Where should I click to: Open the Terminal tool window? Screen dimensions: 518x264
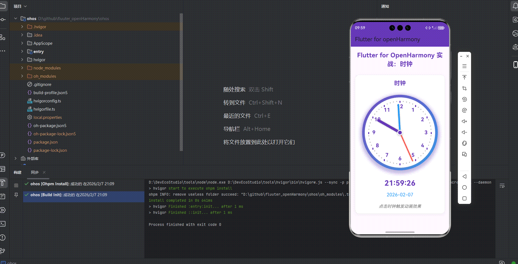[x=3, y=224]
